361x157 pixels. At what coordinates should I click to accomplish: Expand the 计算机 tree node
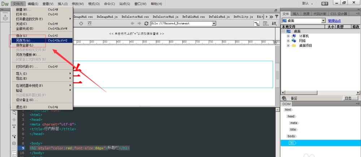click(288, 36)
